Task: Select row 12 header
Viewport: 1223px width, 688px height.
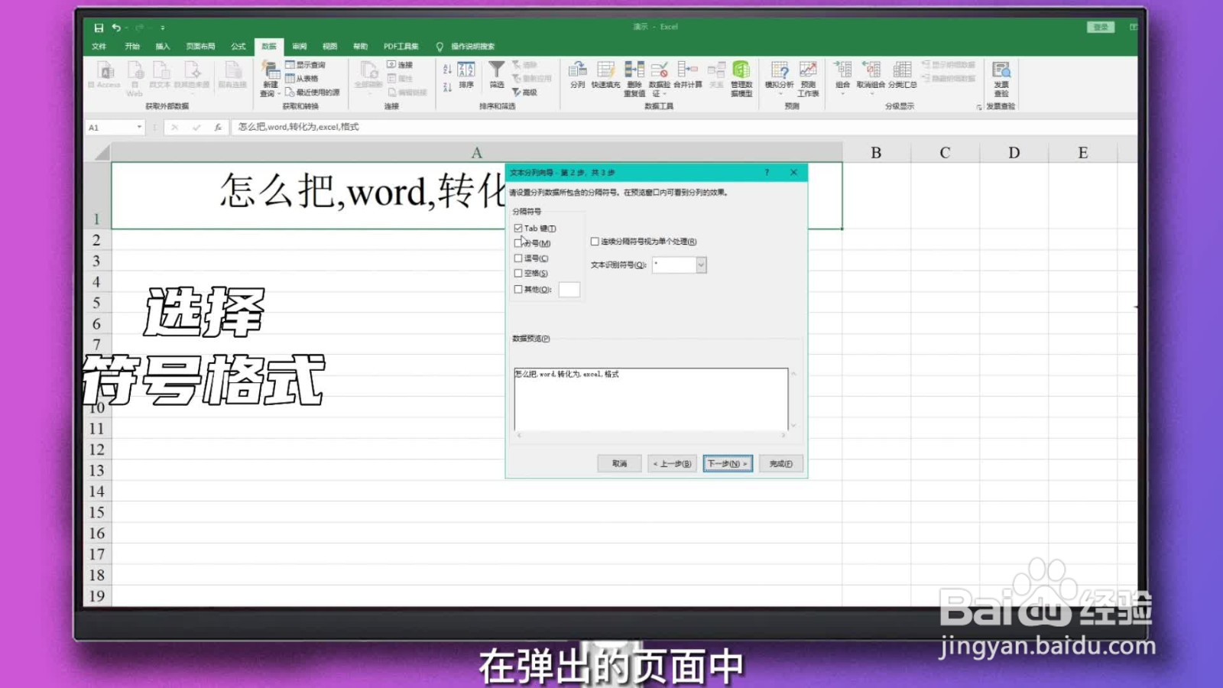Action: pos(97,449)
